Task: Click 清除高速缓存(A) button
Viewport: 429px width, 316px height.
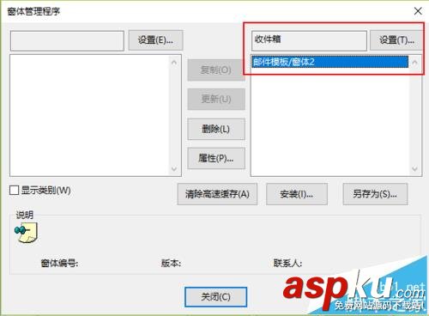Action: point(217,194)
